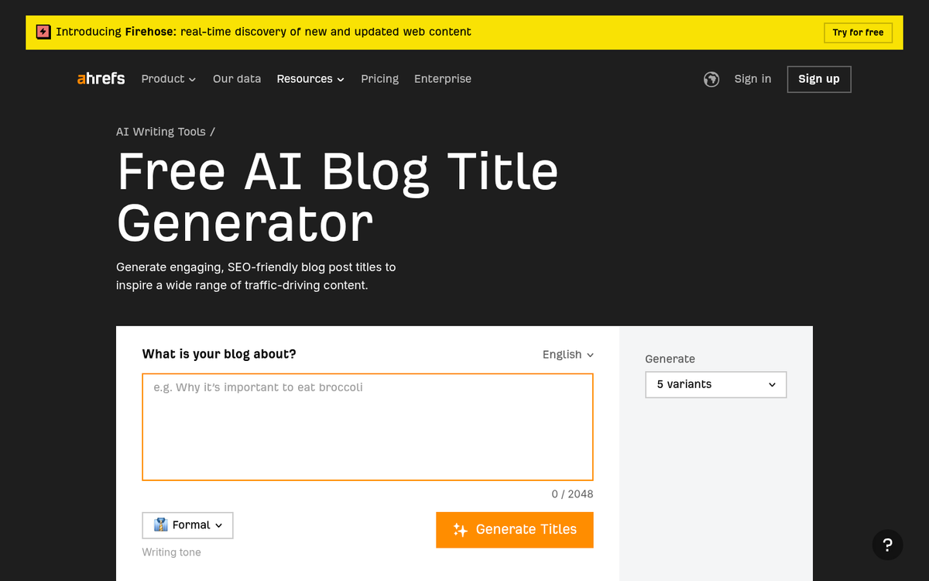
Task: Click the ahrefs logo
Action: (101, 78)
